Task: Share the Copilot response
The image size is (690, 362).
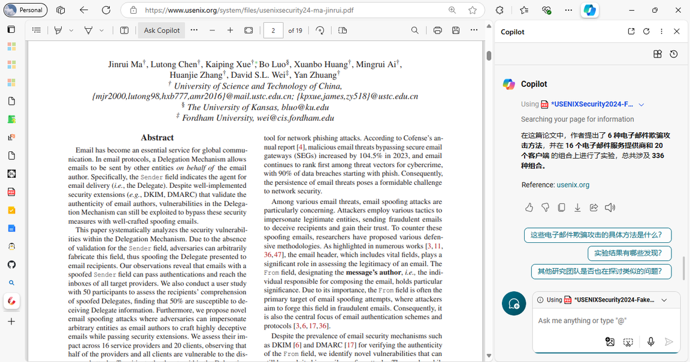Action: pyautogui.click(x=594, y=208)
